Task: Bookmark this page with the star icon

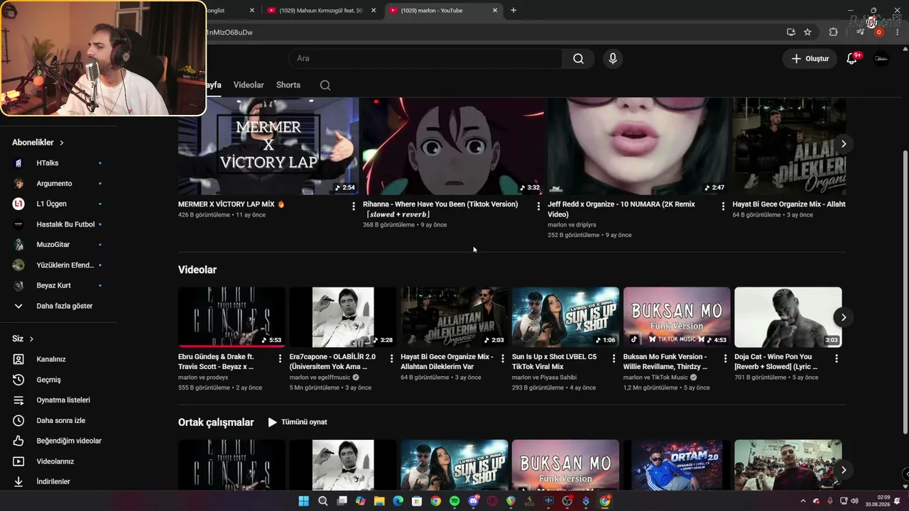Action: [807, 32]
